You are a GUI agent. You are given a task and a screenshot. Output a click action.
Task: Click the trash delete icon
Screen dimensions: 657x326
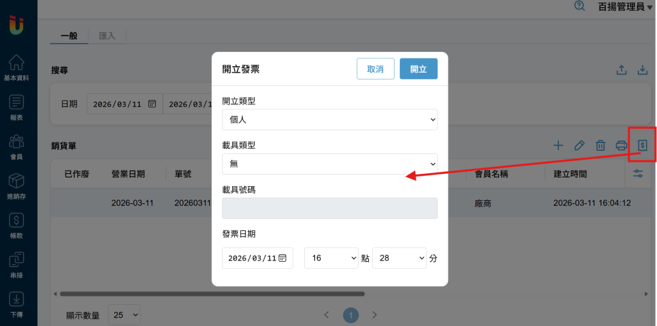click(x=601, y=145)
